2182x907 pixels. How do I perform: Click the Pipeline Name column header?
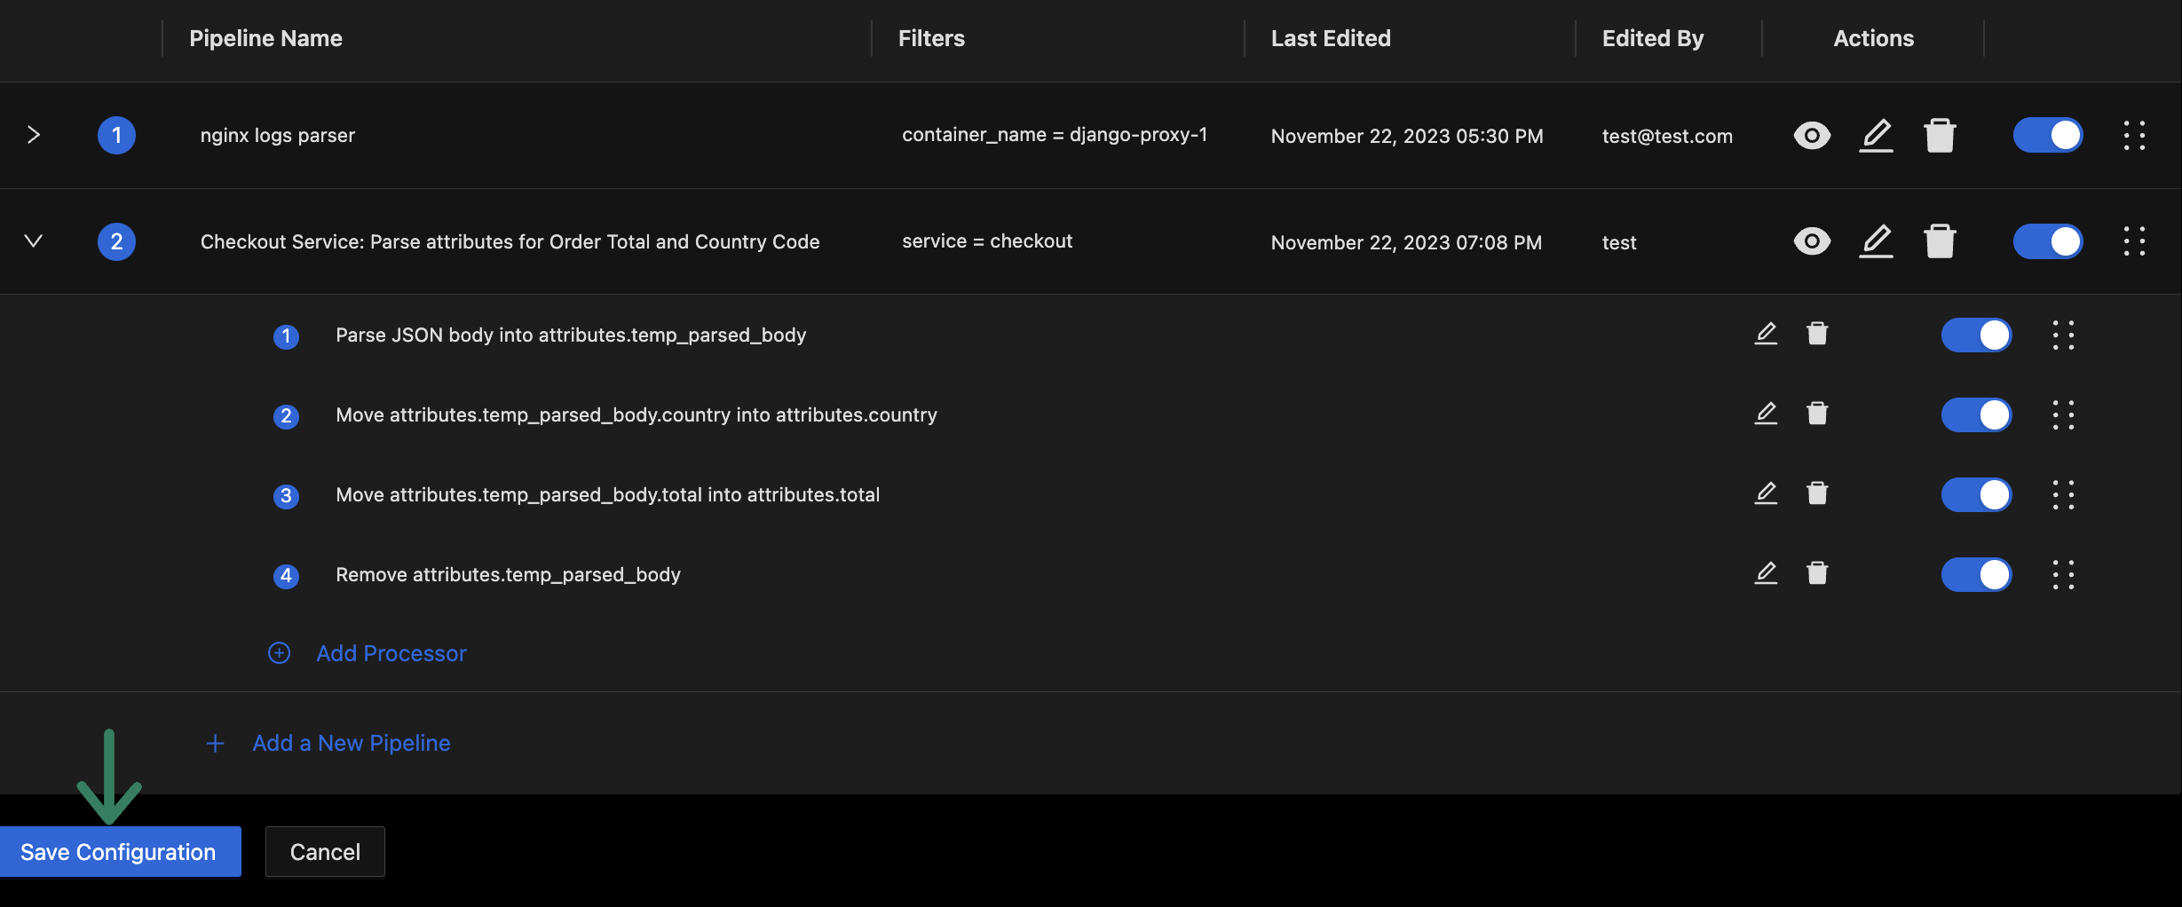265,39
